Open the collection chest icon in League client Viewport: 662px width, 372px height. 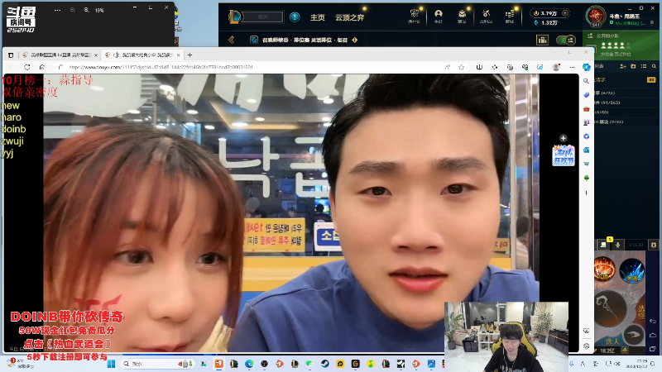[x=462, y=15]
